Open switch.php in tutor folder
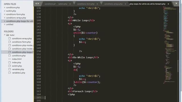Screen dimensions: 182x102 (x=17, y=66)
